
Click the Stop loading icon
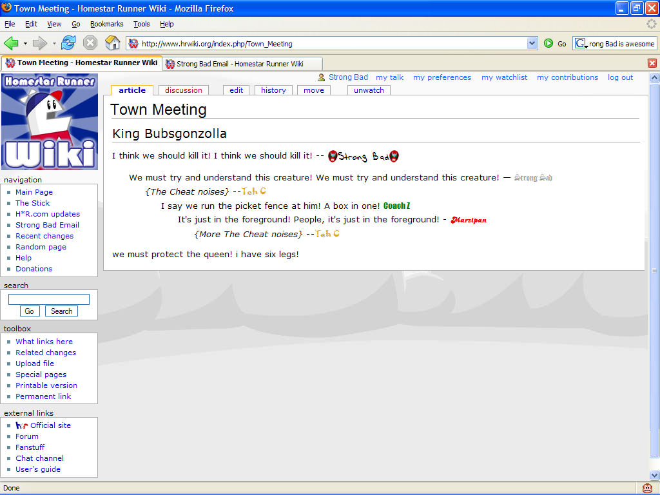(x=90, y=43)
